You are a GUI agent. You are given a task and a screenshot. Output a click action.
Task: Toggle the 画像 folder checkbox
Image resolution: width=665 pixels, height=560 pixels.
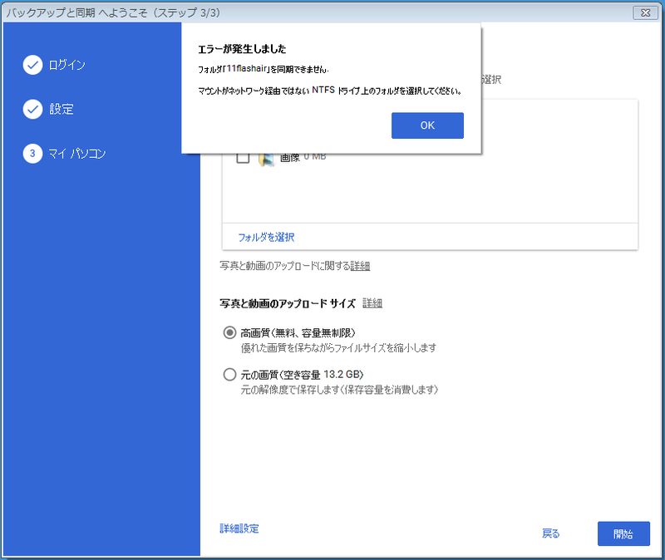[243, 158]
